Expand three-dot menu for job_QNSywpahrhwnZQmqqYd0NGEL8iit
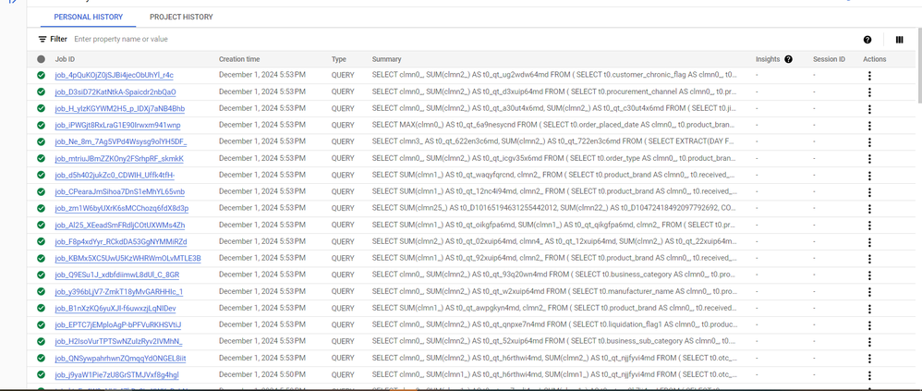The height and width of the screenshot is (391, 922). (869, 358)
